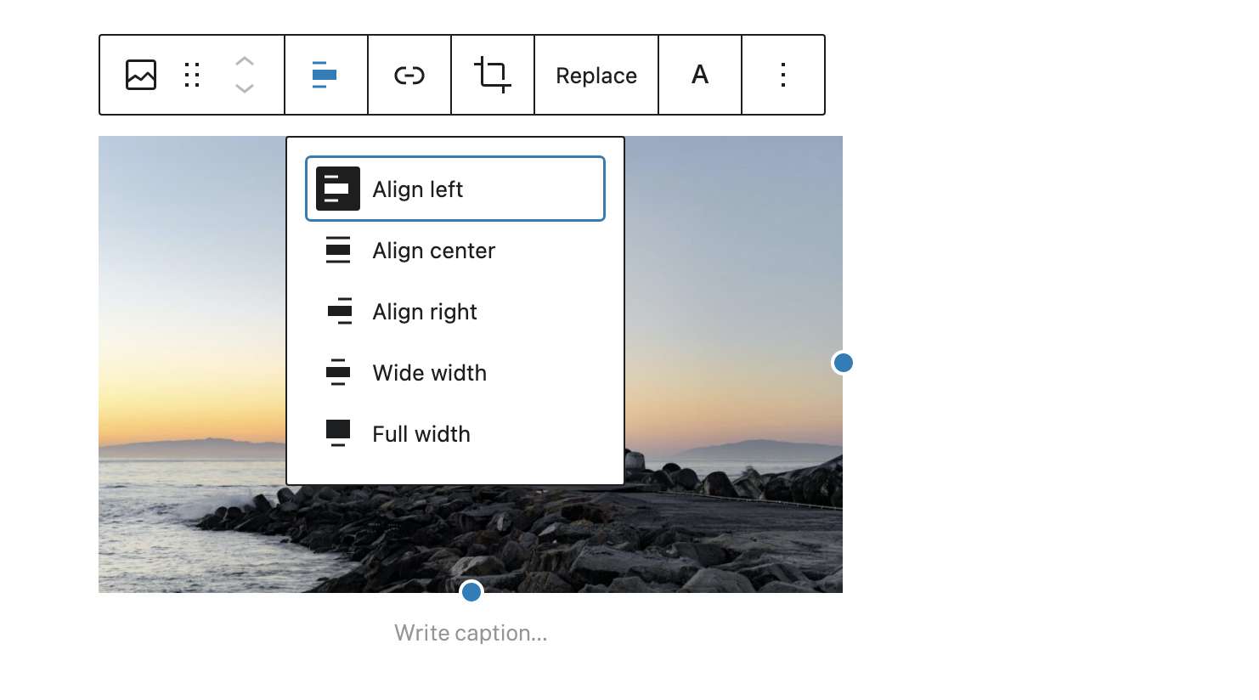This screenshot has width=1259, height=700.
Task: Choose Align center from the menu
Action: point(455,251)
